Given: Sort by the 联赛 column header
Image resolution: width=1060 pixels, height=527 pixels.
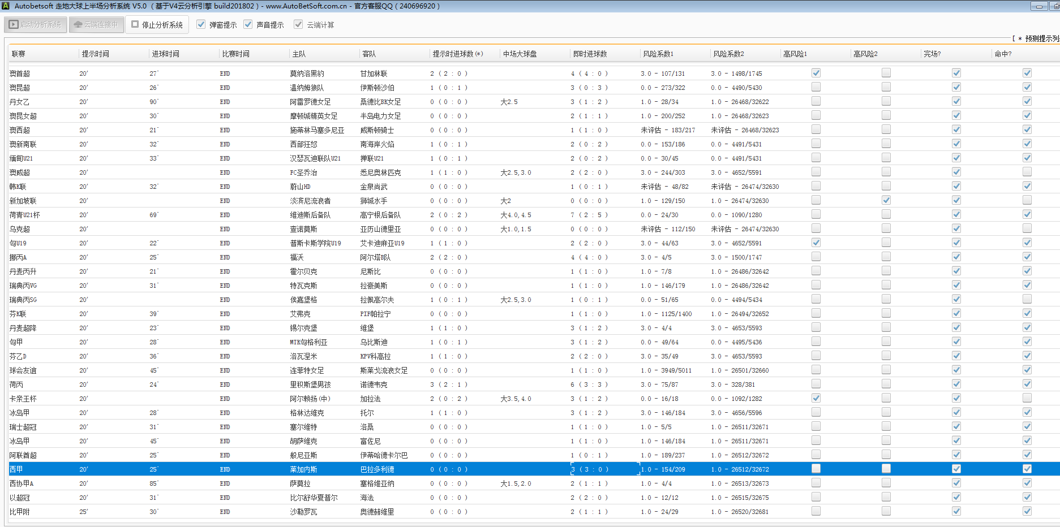Looking at the screenshot, I should pyautogui.click(x=19, y=54).
